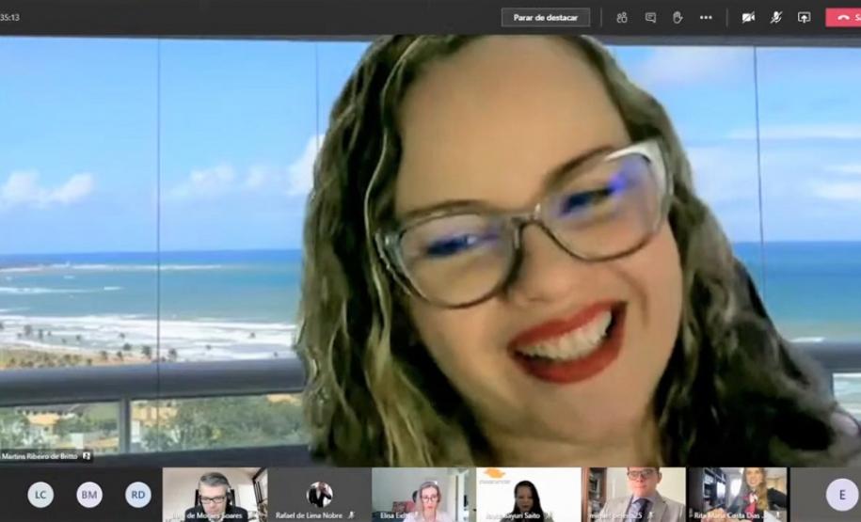Raise your hand in the meeting
The image size is (861, 522).
[x=678, y=17]
